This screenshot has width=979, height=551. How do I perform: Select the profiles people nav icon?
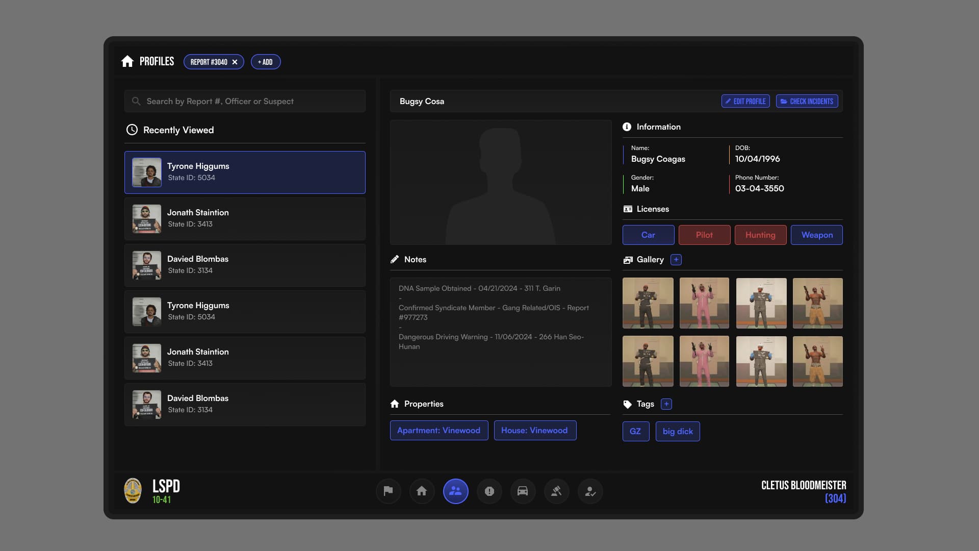point(455,491)
